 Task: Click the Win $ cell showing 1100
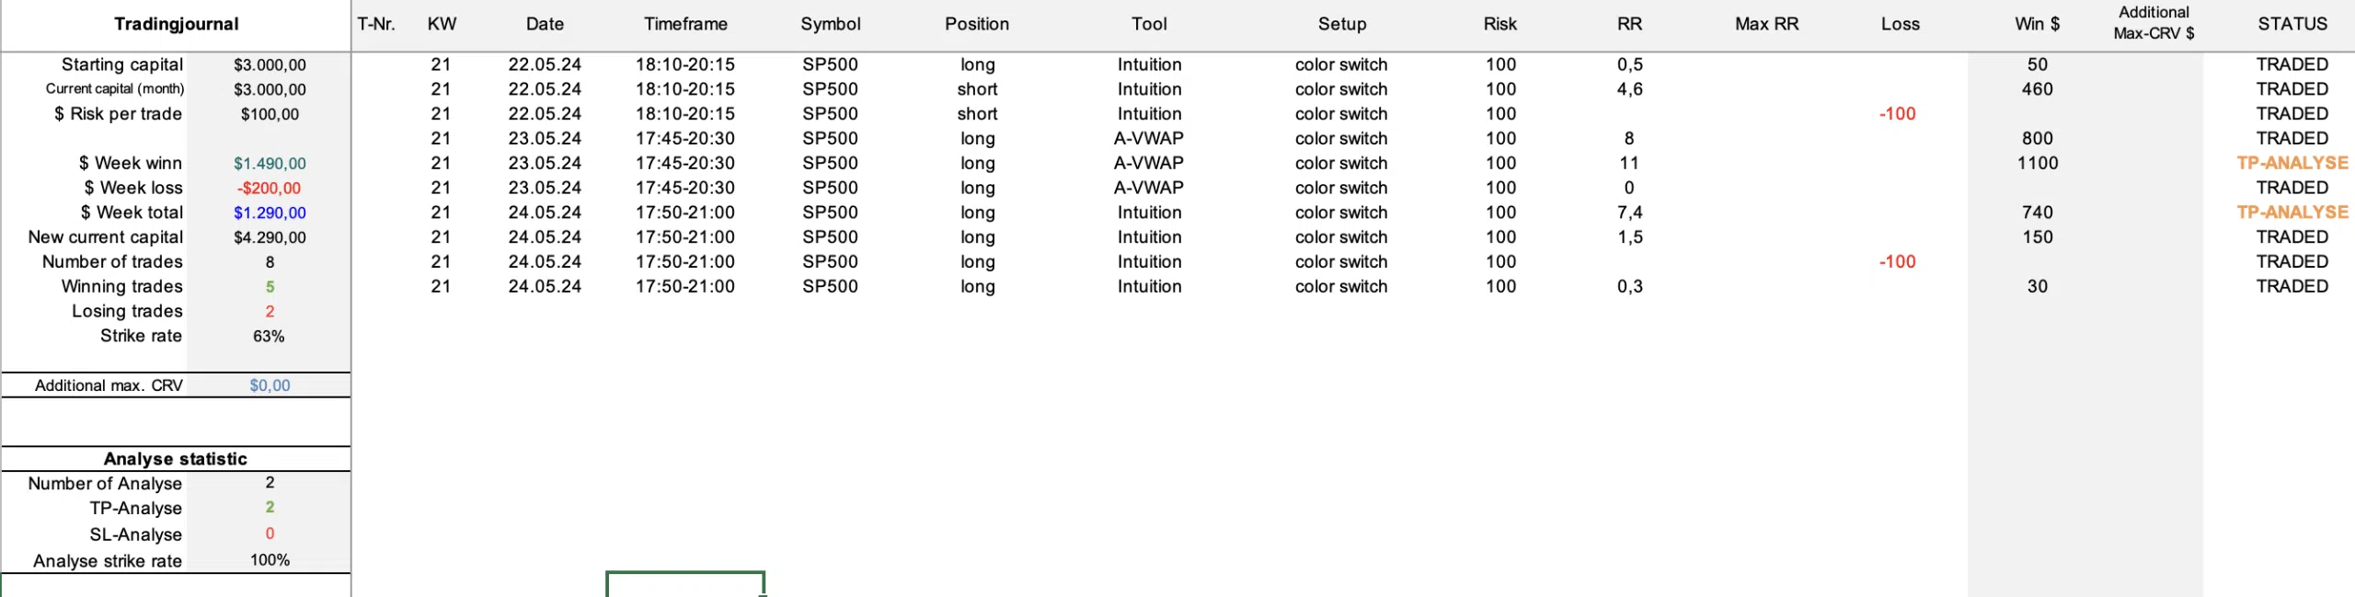click(2037, 164)
